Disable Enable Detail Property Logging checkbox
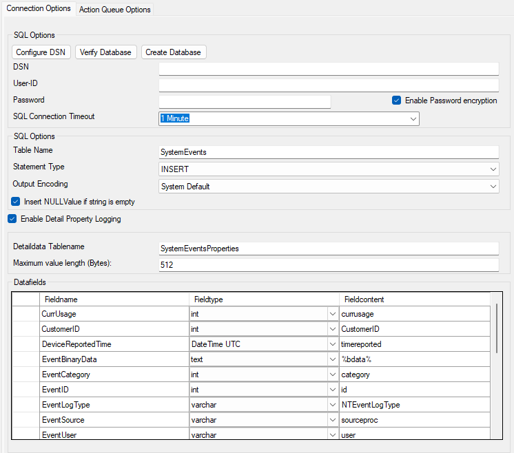Viewport: 514px width, 453px height. tap(12, 219)
